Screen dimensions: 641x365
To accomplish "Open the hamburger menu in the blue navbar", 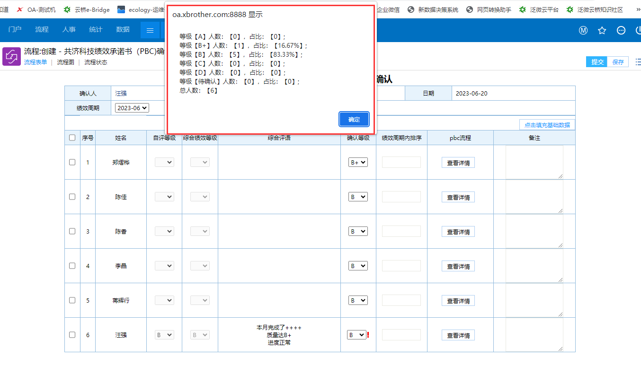I will 150,30.
